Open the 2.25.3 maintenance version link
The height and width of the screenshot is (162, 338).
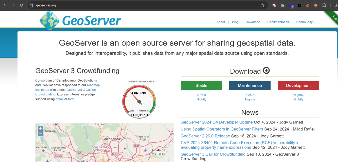coord(250,95)
